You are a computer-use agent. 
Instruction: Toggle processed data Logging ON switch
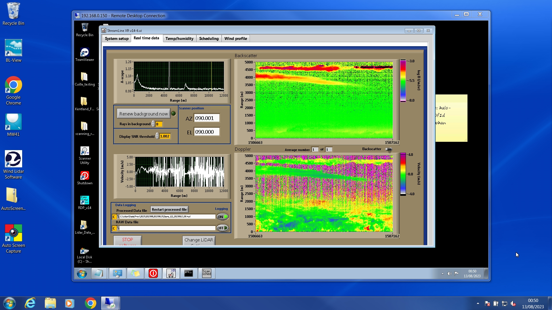coord(223,217)
